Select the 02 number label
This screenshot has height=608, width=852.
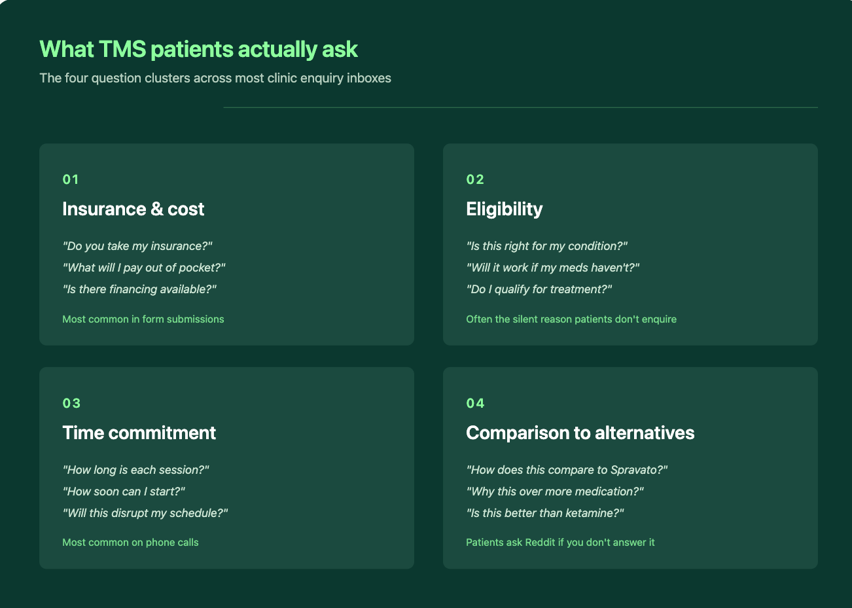click(475, 179)
